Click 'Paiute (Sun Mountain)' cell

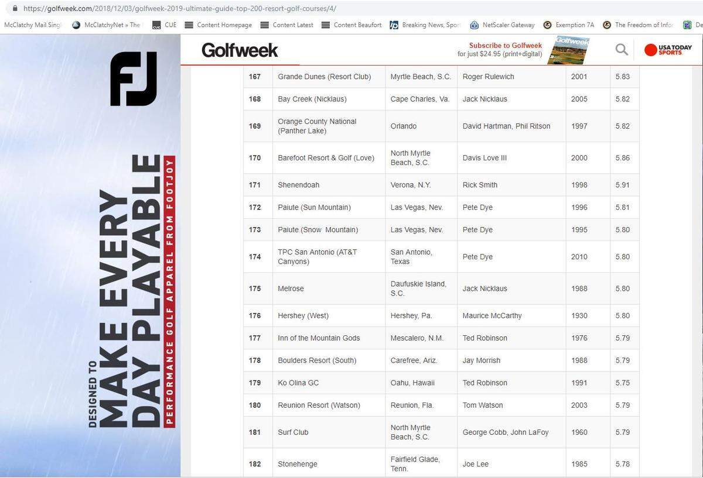pyautogui.click(x=328, y=207)
